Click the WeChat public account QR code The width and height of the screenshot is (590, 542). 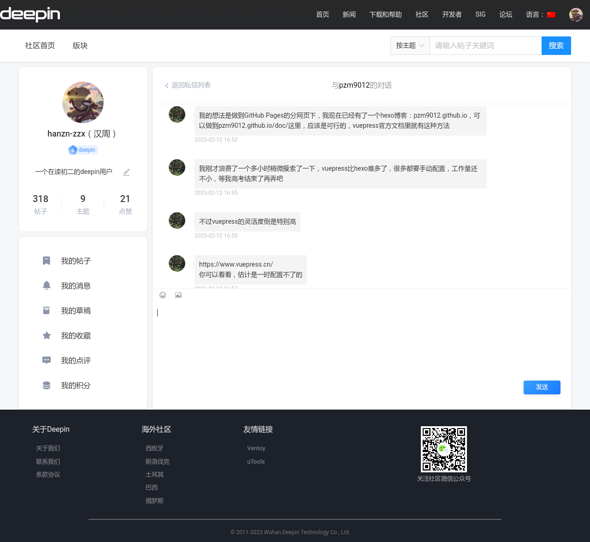pyautogui.click(x=443, y=449)
